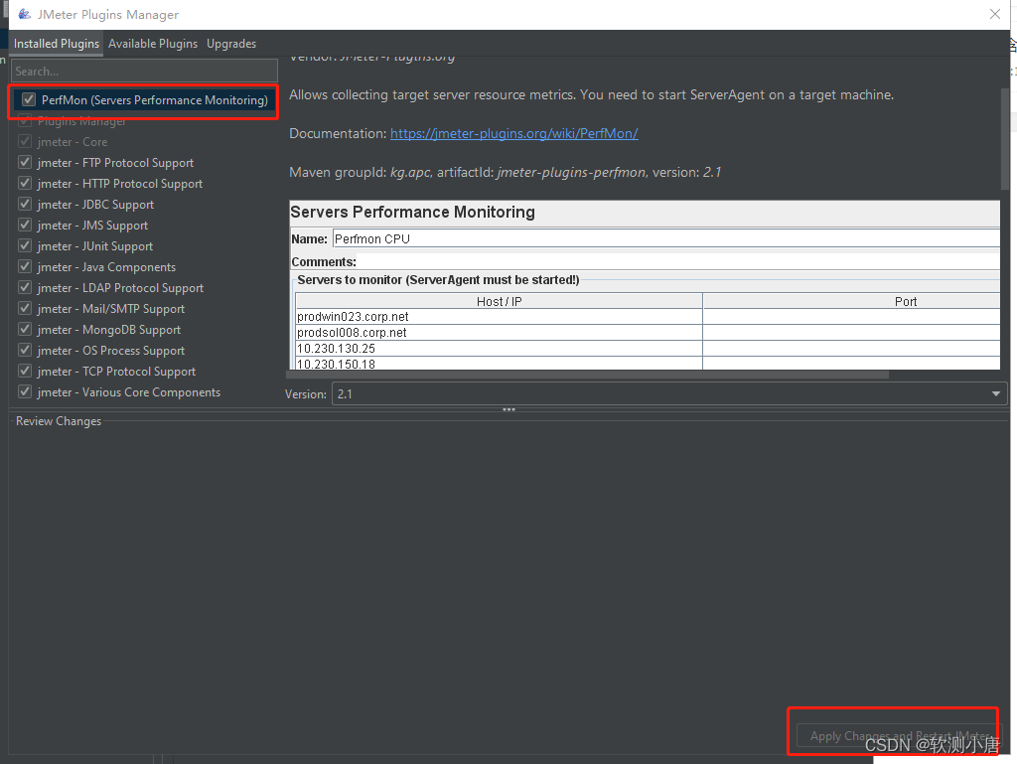The height and width of the screenshot is (764, 1017).
Task: Open the Available Plugins tab
Action: (x=152, y=44)
